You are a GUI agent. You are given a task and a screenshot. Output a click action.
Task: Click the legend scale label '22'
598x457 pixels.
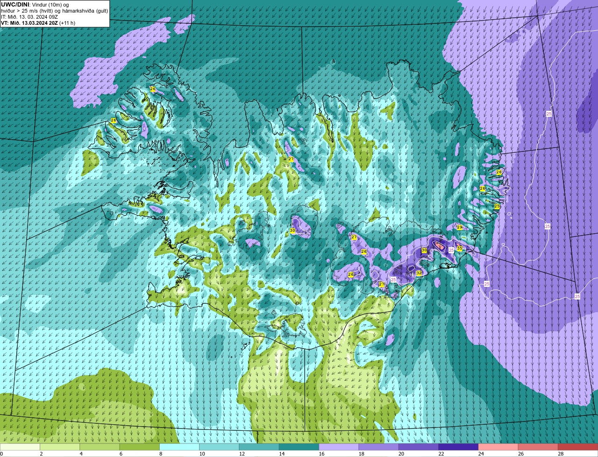pyautogui.click(x=441, y=454)
